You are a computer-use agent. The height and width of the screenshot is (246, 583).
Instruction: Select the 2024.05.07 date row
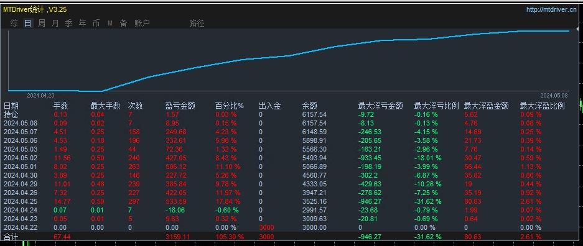pyautogui.click(x=21, y=132)
